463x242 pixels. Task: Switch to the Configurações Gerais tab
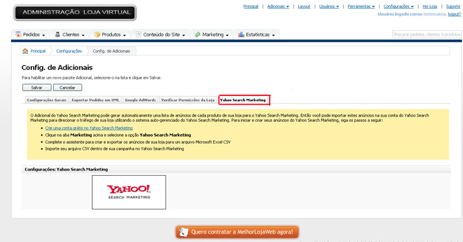point(47,100)
